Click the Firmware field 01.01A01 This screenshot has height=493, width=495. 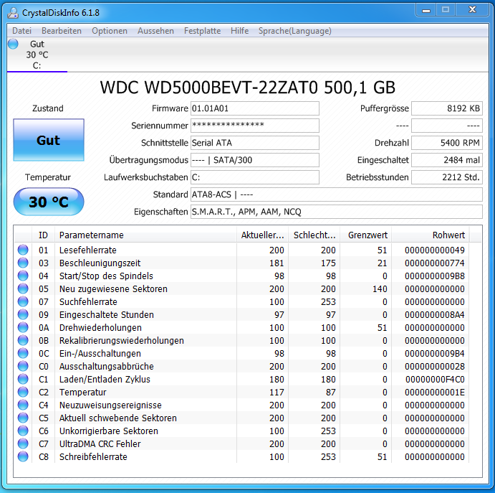coord(255,108)
